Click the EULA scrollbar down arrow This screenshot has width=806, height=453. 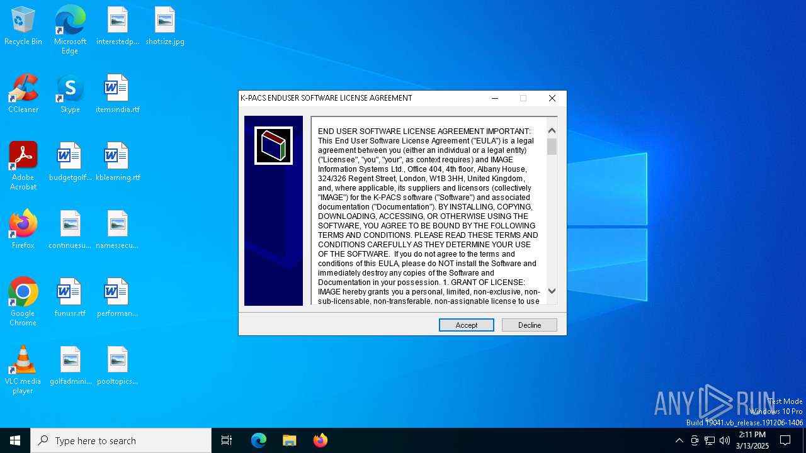[x=552, y=291]
